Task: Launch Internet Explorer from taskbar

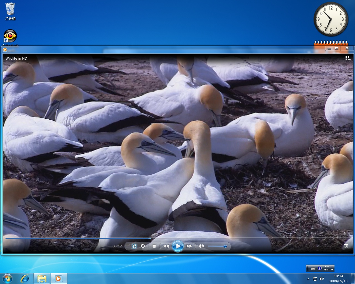Action: click(25, 278)
